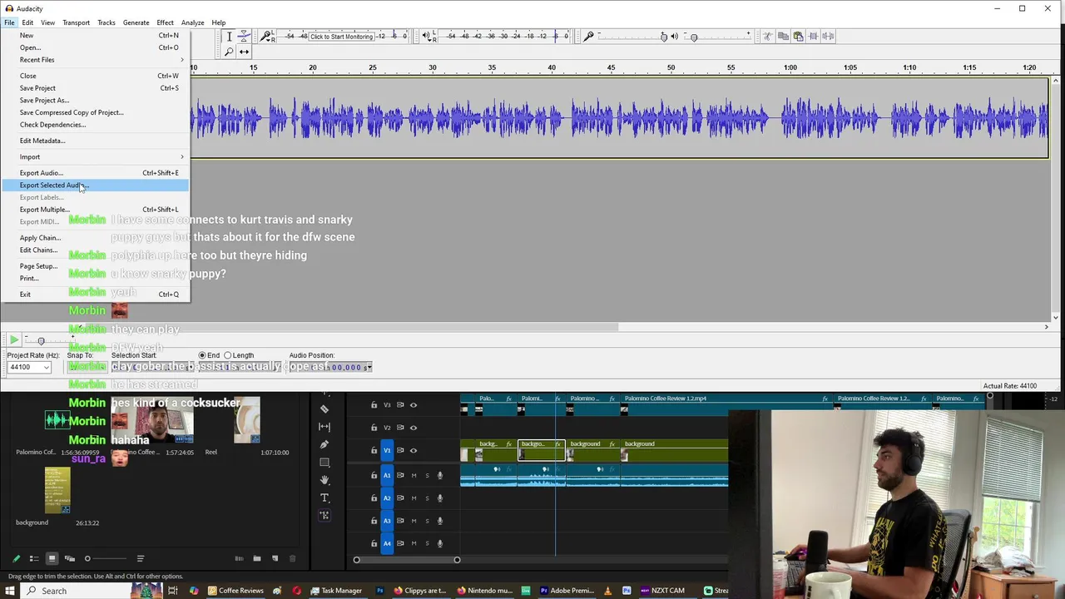Screen dimensions: 1065x599
Task: Select the Premiere Type tool
Action: click(x=324, y=498)
